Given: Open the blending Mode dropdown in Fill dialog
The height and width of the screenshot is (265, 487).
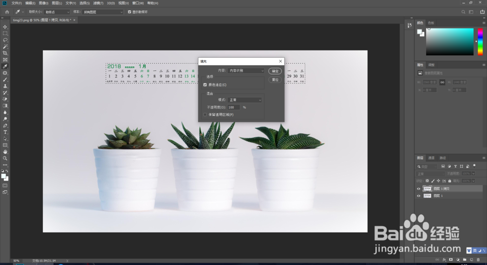Looking at the screenshot, I should pos(245,100).
